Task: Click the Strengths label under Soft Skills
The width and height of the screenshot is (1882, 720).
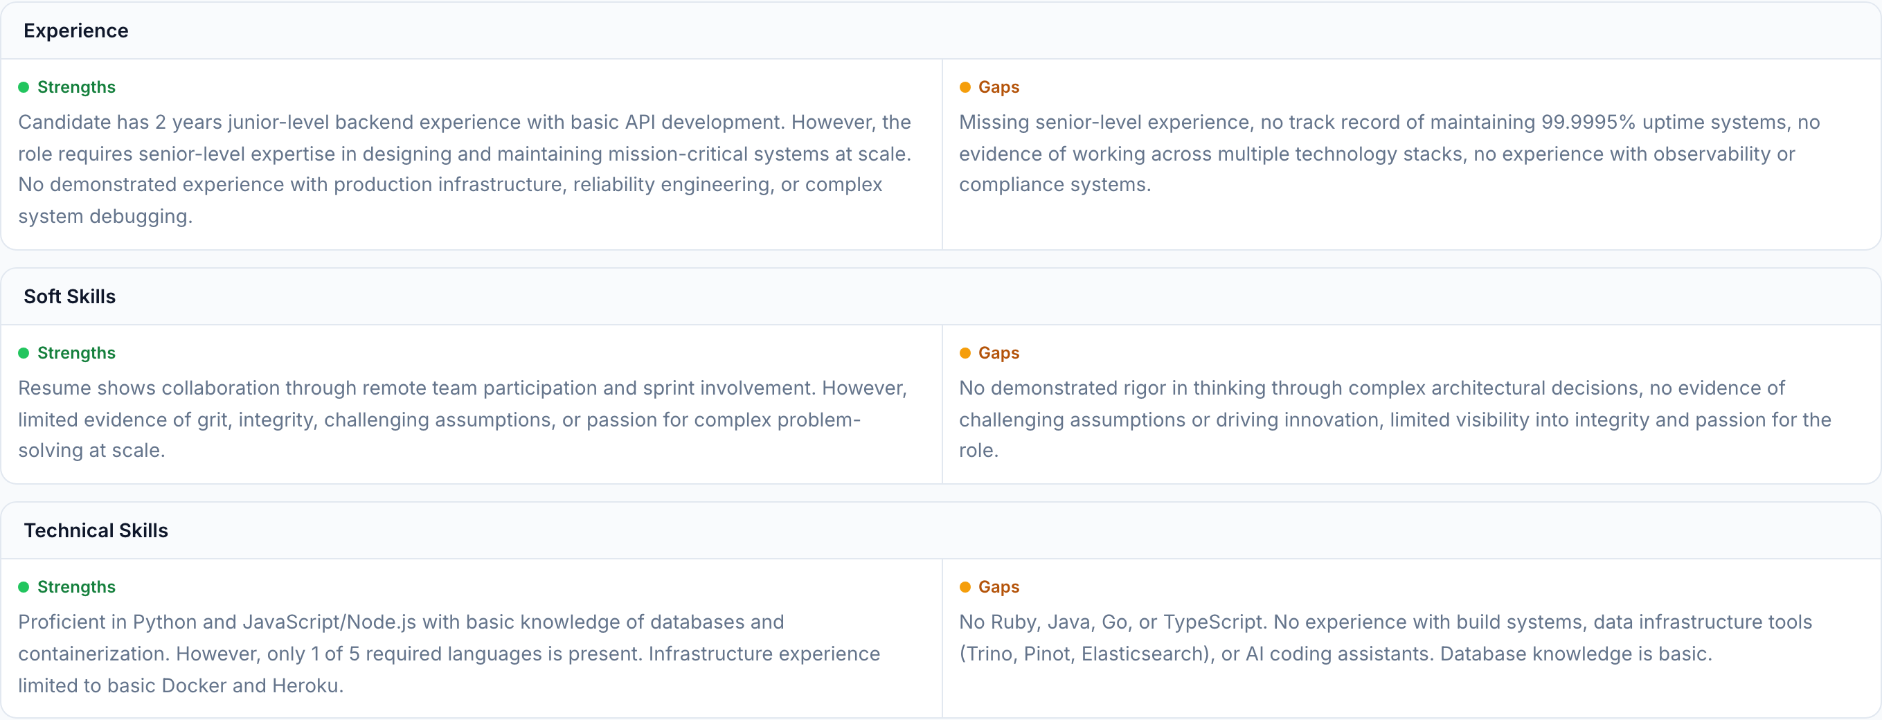Action: click(76, 354)
